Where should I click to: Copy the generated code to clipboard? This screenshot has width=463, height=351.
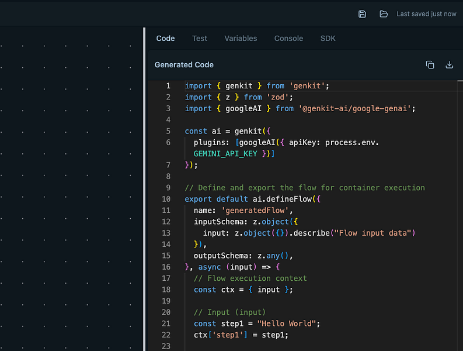430,64
